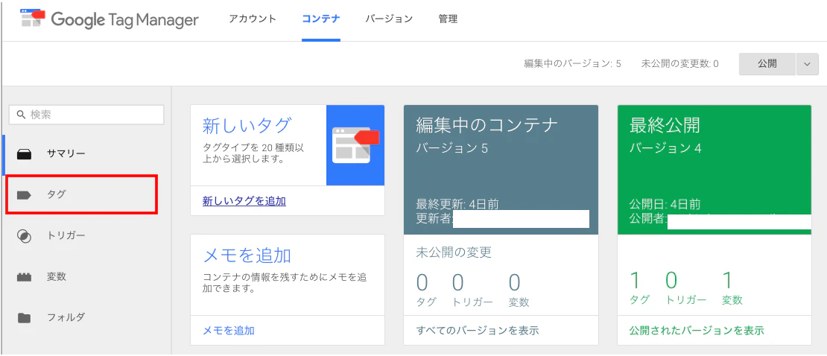This screenshot has width=827, height=356.
Task: Click コンテナの情報を残すために description text
Action: [x=285, y=283]
